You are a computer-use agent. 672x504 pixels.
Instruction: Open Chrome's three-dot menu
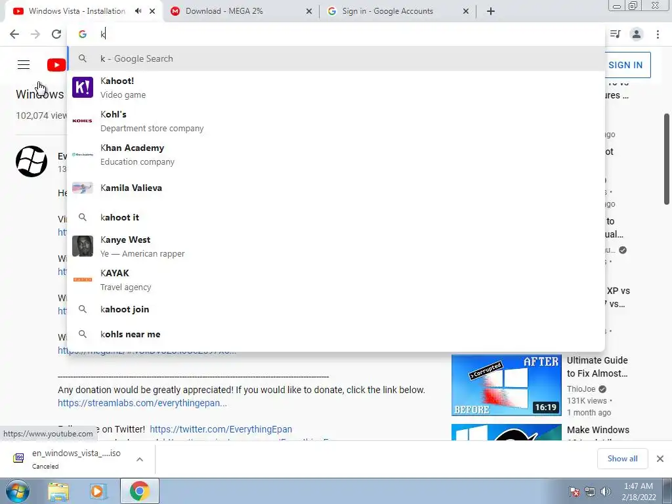(658, 34)
